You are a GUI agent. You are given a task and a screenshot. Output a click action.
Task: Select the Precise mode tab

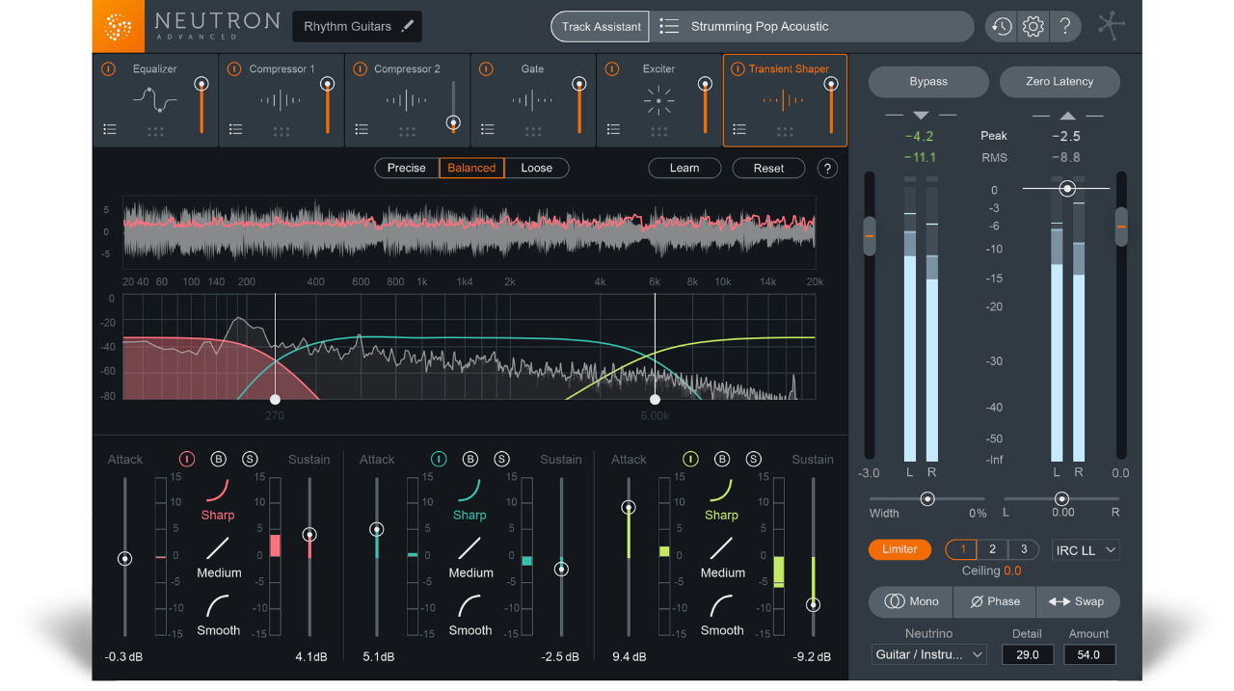click(x=407, y=168)
